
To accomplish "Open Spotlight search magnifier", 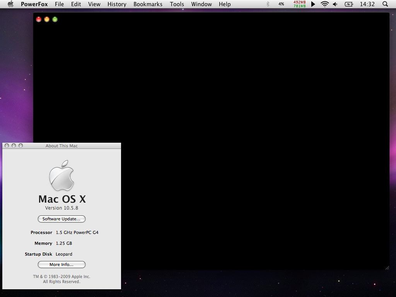I will (385, 4).
